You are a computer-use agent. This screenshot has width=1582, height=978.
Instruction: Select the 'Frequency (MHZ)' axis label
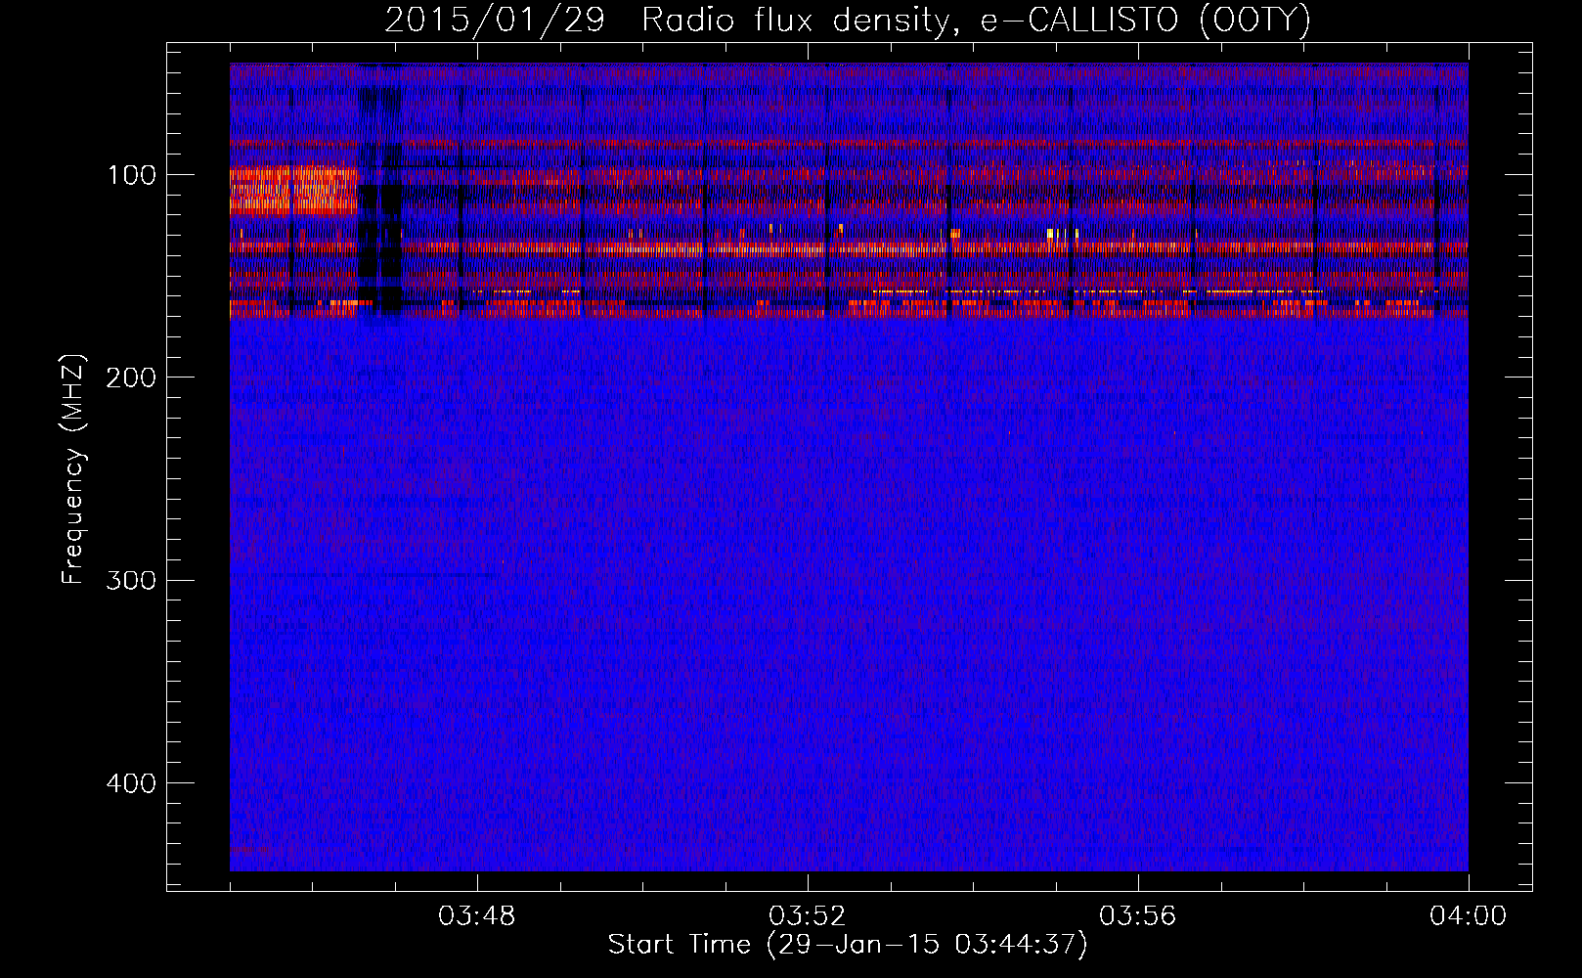click(x=73, y=469)
